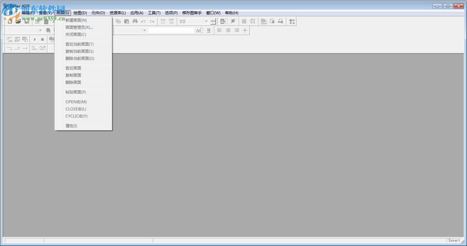
Task: Click the font 'A' icon beside the underline button
Action: (199, 30)
